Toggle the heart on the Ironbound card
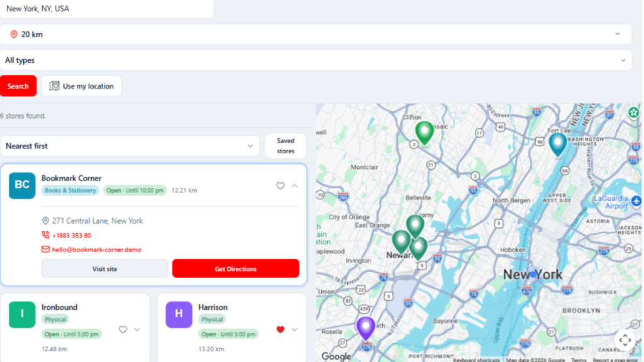The width and height of the screenshot is (644, 362). [123, 329]
